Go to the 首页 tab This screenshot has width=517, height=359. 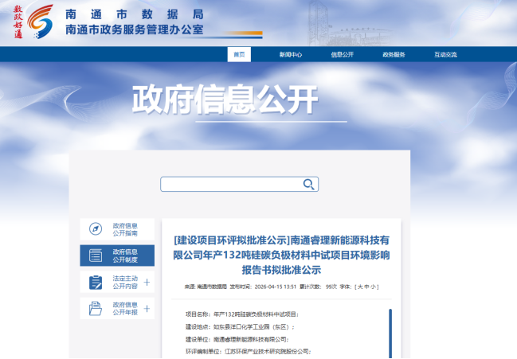pyautogui.click(x=239, y=54)
